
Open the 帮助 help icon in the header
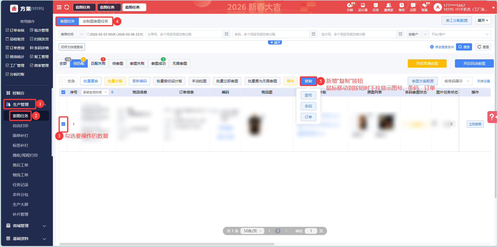402,7
